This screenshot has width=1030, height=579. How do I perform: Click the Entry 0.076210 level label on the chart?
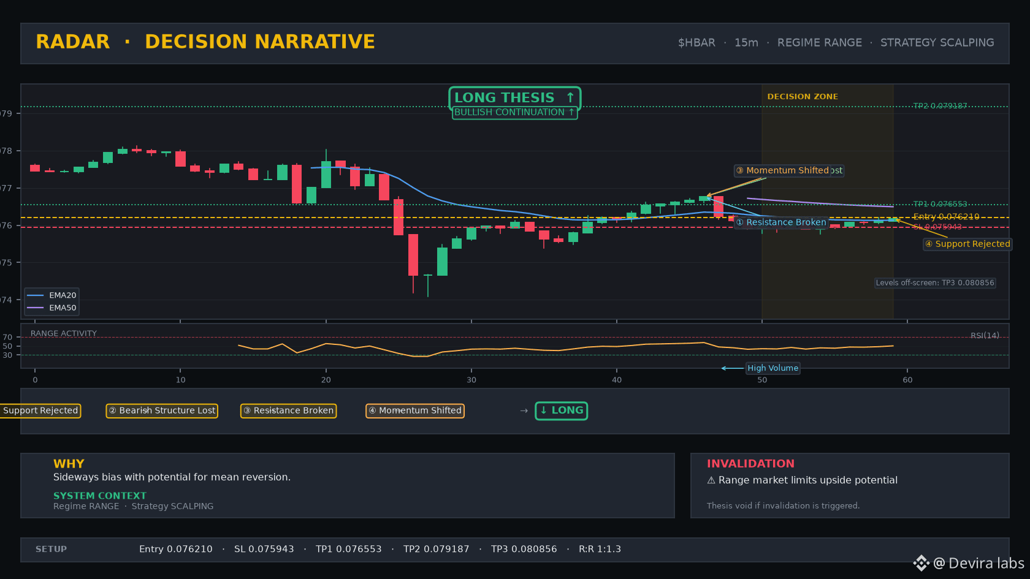[946, 217]
